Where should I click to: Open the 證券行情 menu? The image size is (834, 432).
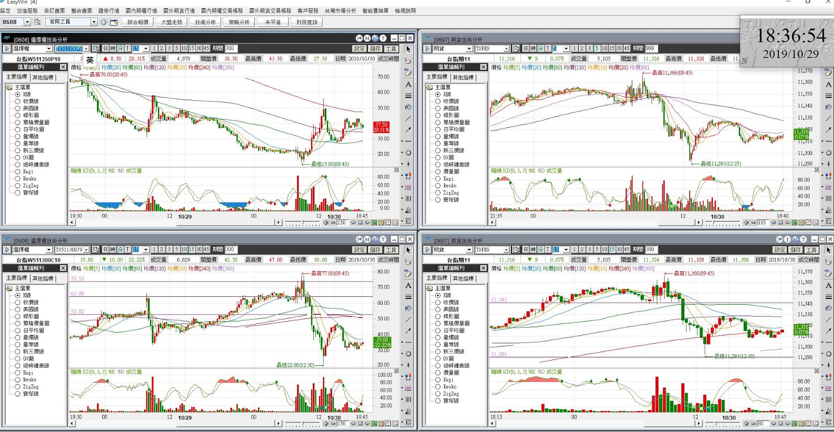point(109,10)
